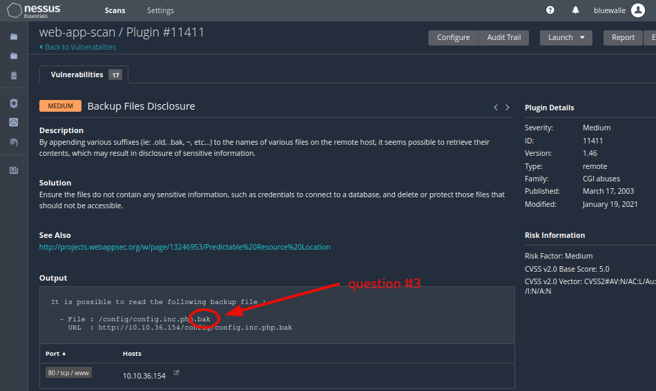Screen dimensions: 656x391
Task: Click the Family value CGI abuses
Action: (601, 179)
